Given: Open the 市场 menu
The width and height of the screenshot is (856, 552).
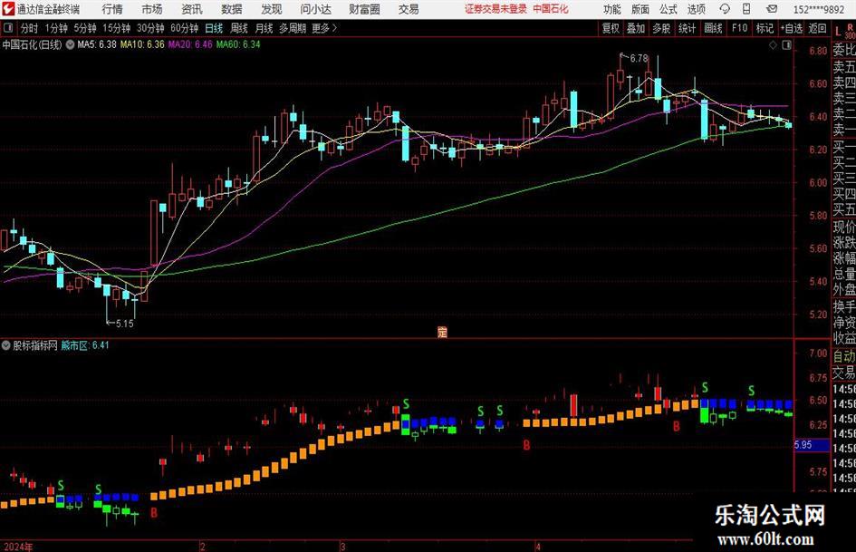Looking at the screenshot, I should pos(152,9).
